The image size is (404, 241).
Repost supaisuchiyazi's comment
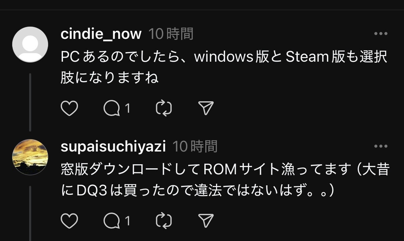coord(164,221)
